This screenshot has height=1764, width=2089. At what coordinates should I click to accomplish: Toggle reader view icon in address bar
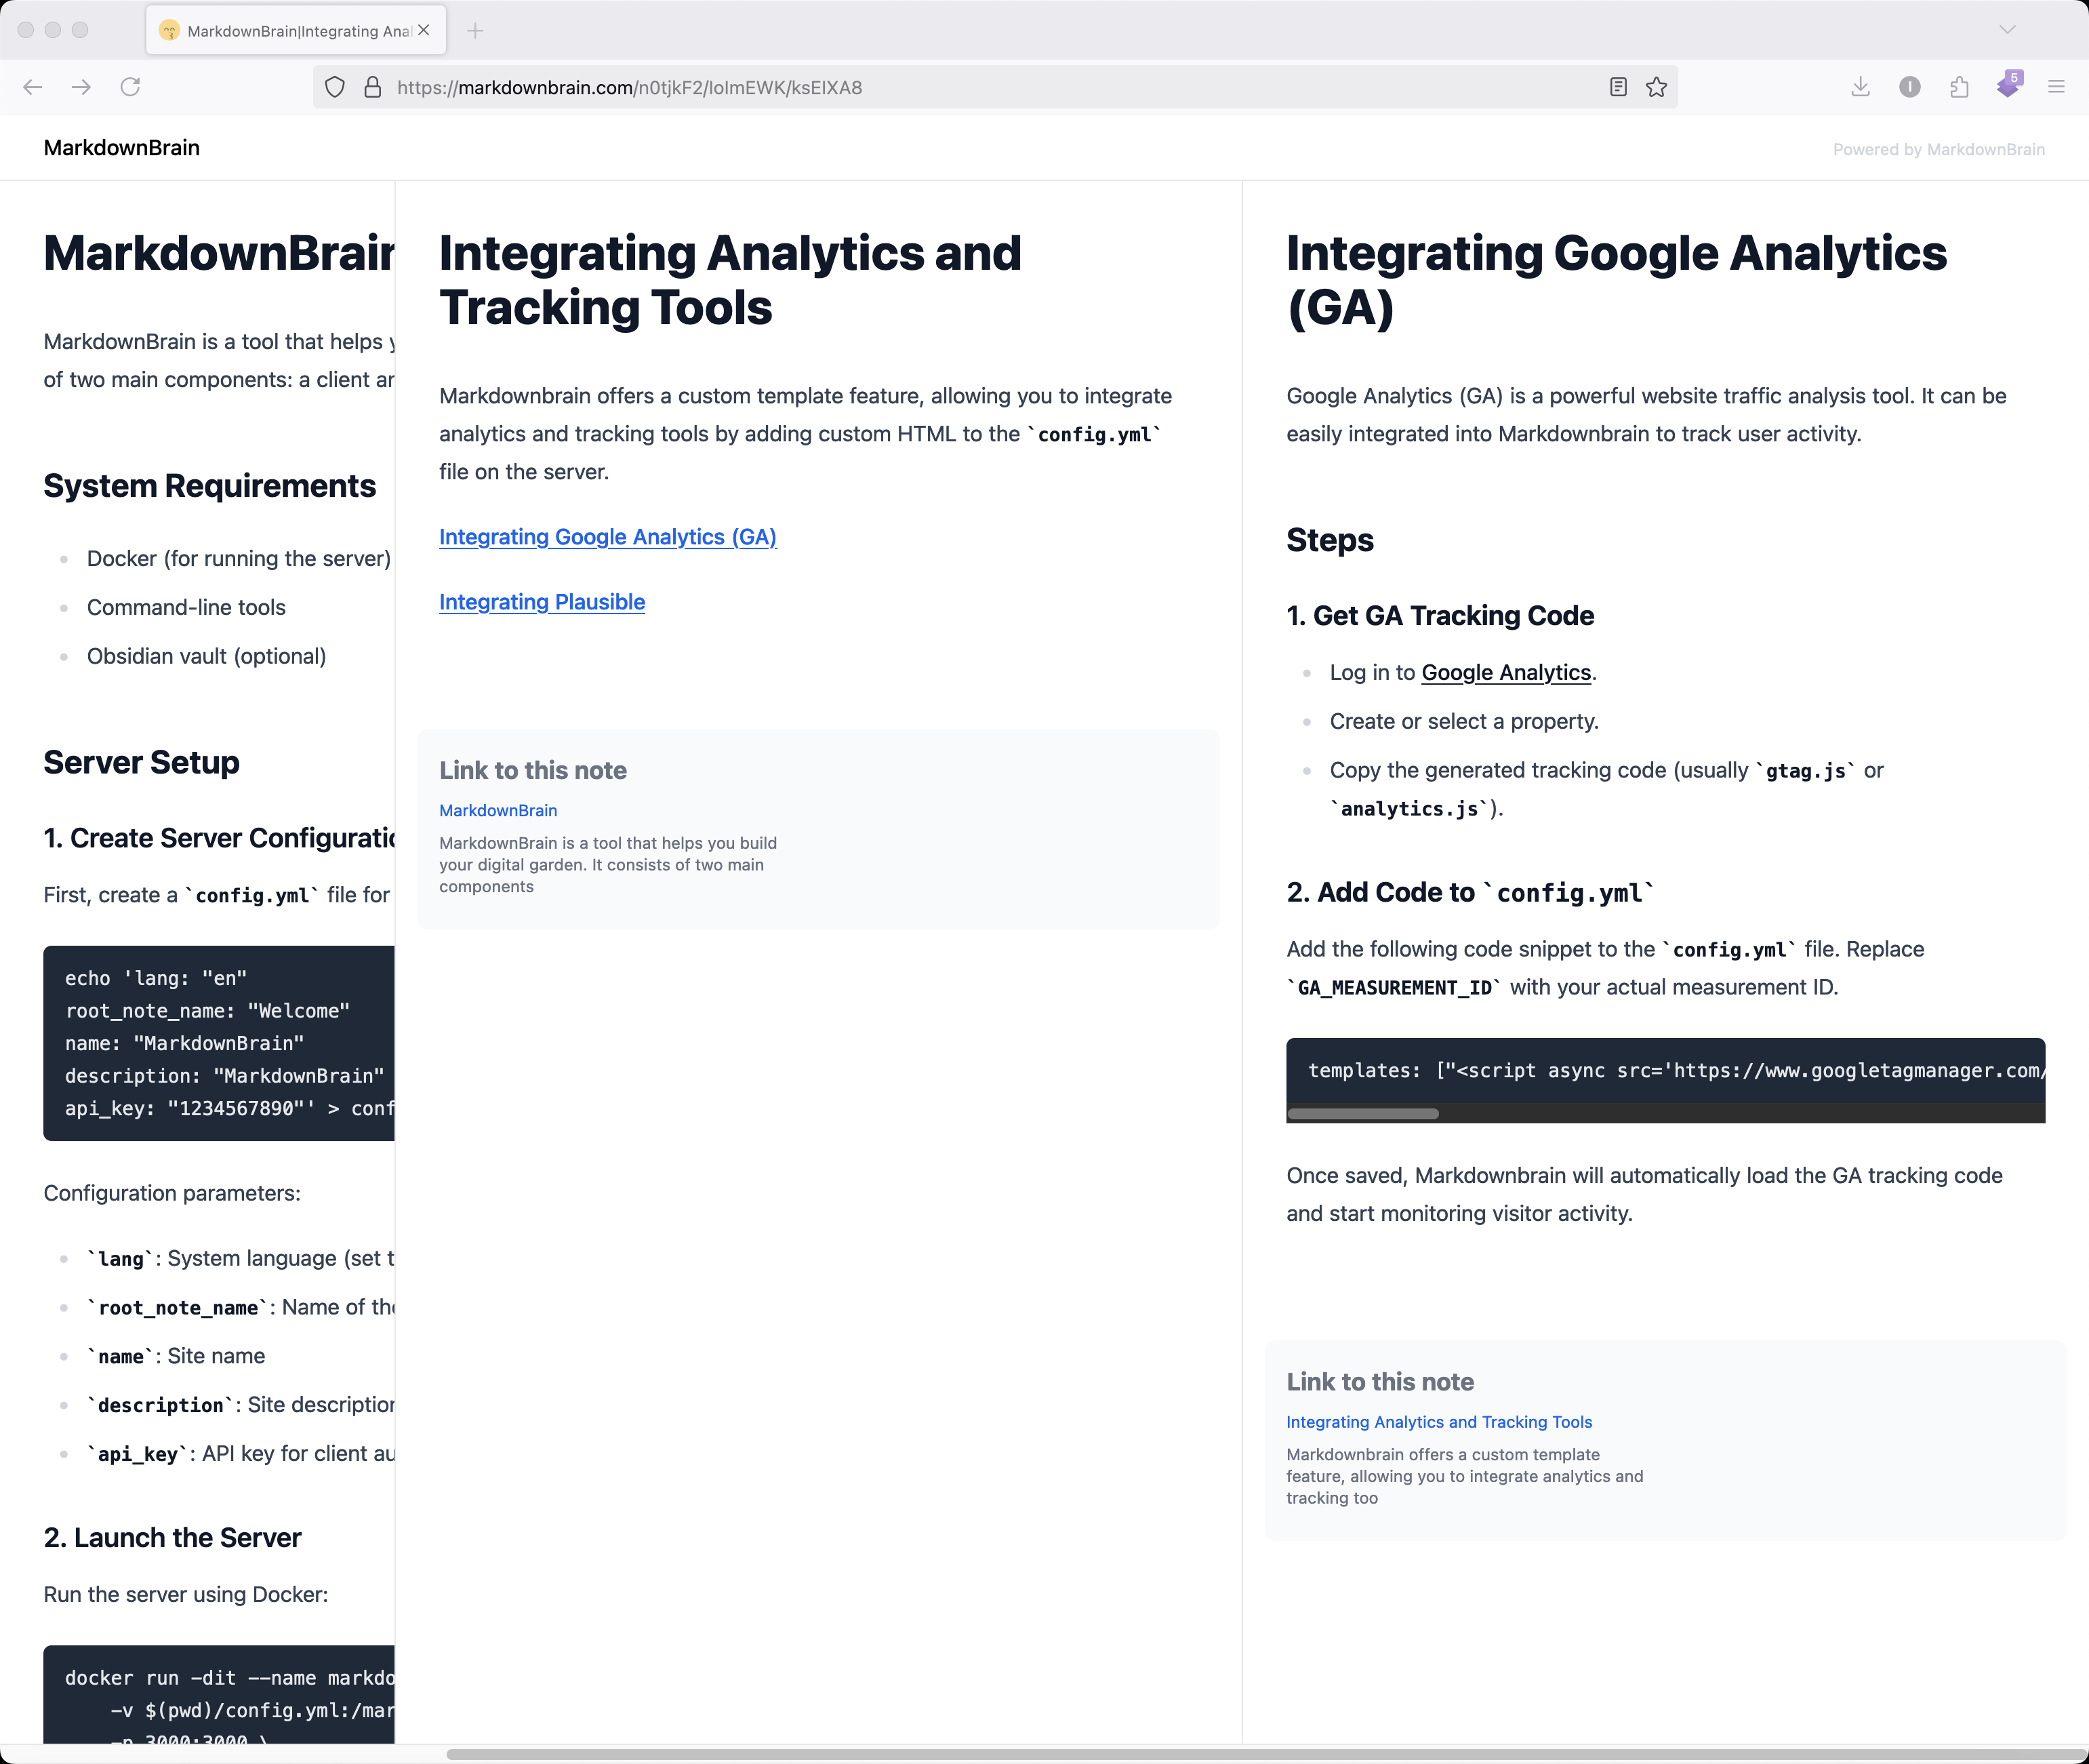pyautogui.click(x=1618, y=87)
